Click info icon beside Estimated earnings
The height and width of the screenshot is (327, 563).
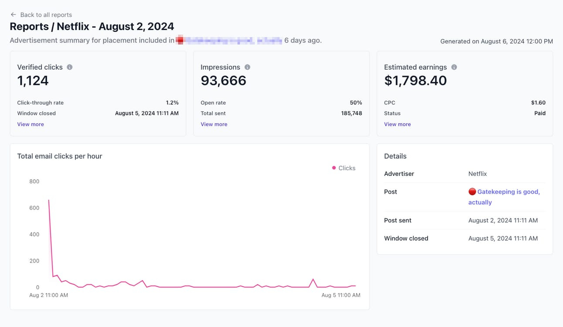(454, 67)
